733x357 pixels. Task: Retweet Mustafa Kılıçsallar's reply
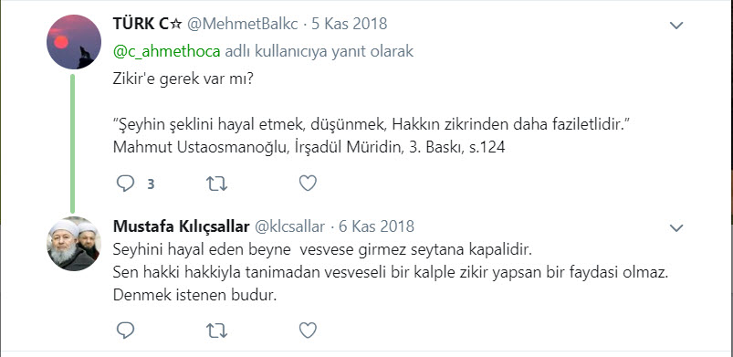tap(217, 331)
